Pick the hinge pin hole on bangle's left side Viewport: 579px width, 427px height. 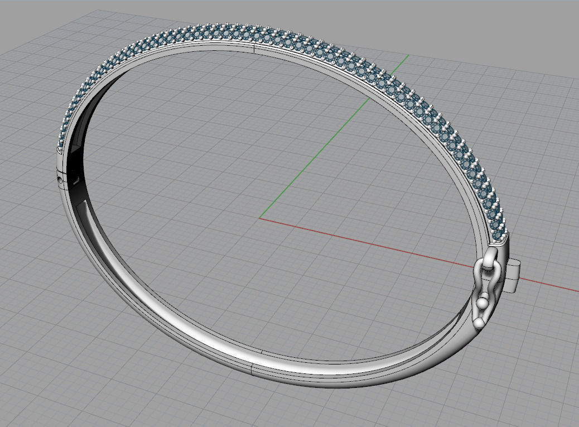click(x=61, y=180)
